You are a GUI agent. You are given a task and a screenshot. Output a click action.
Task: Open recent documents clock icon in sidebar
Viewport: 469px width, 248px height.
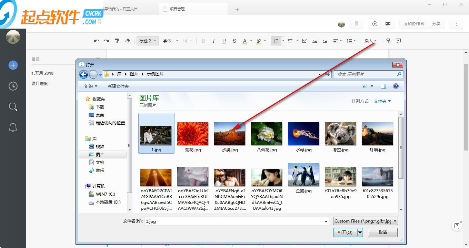(13, 86)
